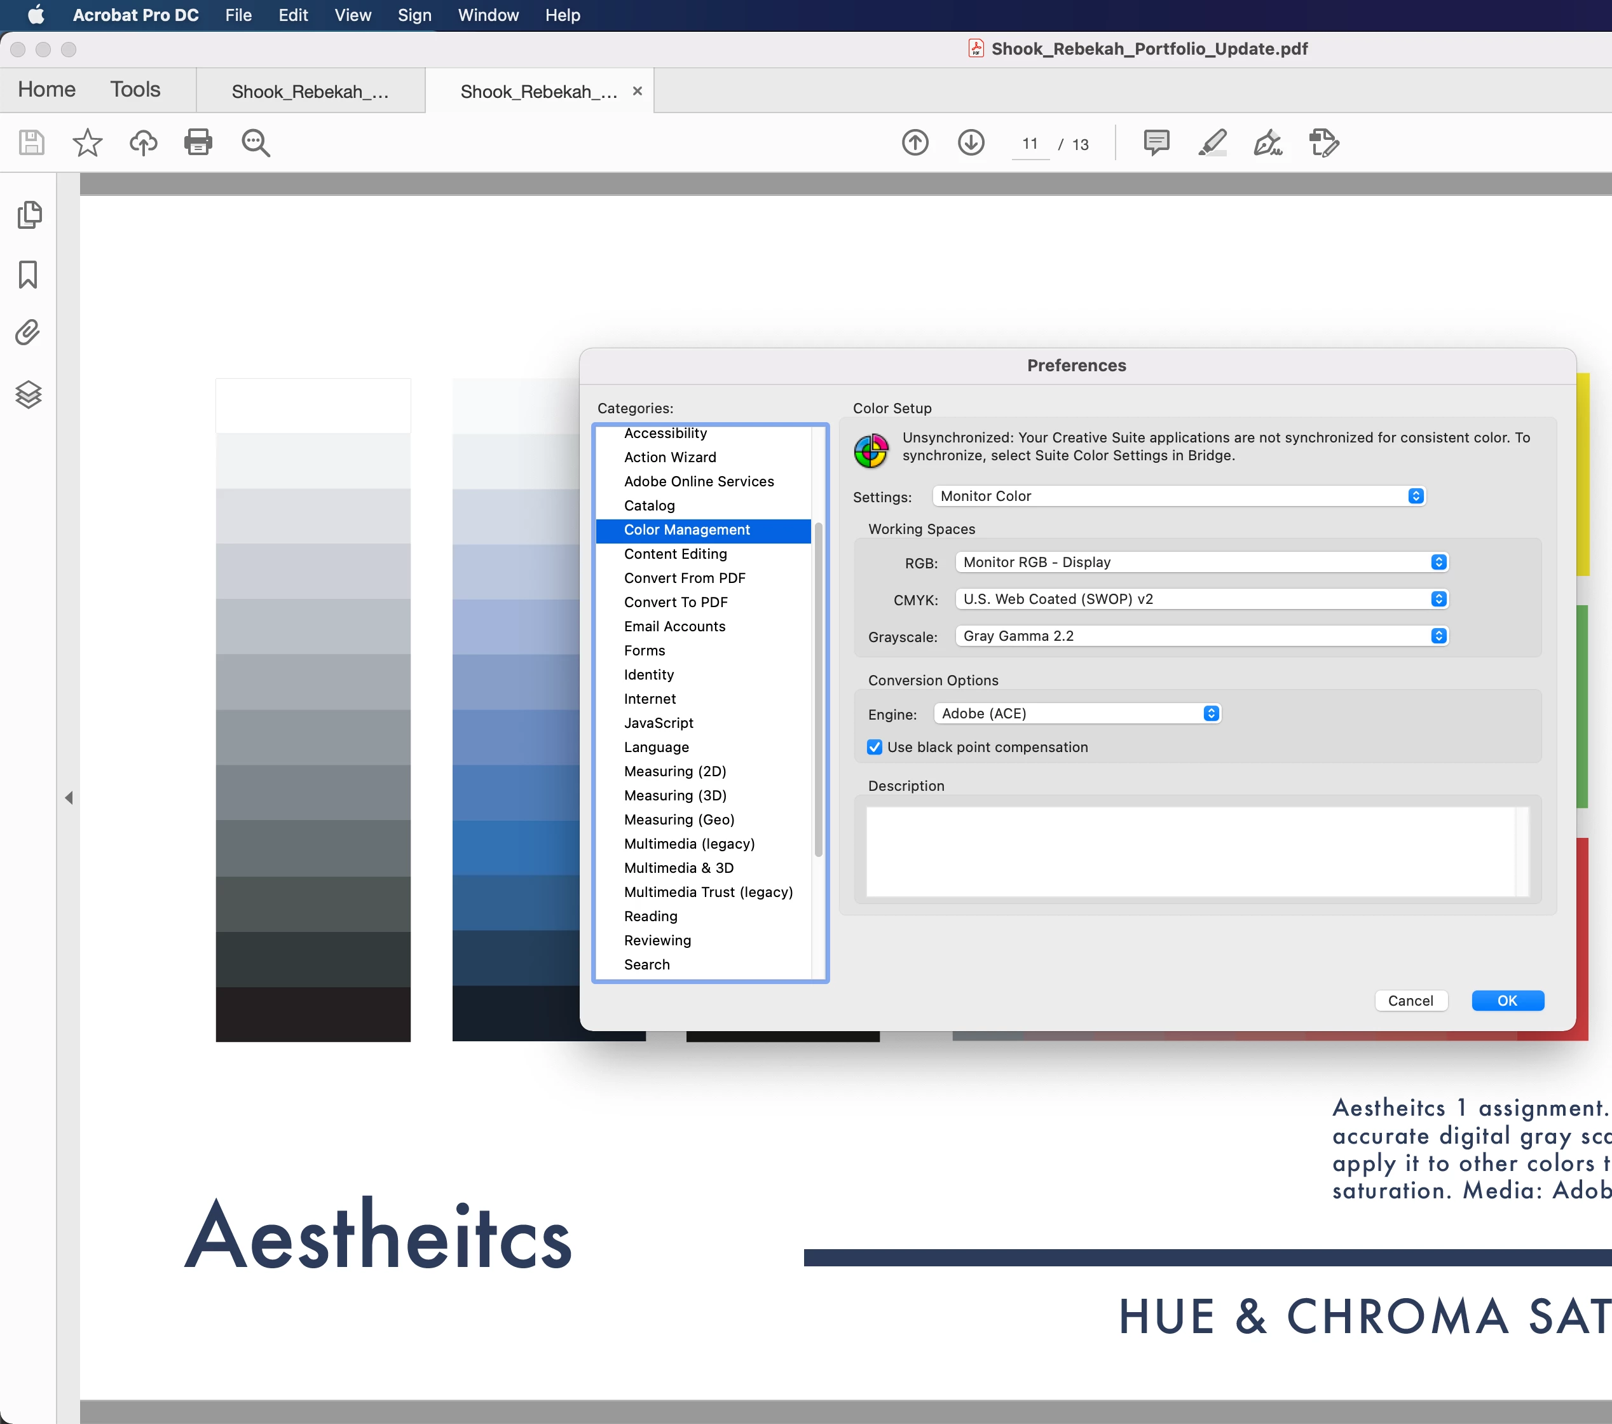Select JavaScript in the Categories list
Image resolution: width=1612 pixels, height=1424 pixels.
point(659,723)
